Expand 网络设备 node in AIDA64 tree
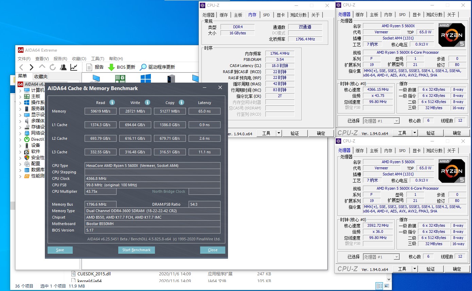This screenshot has height=291, width=472. (x=20, y=133)
